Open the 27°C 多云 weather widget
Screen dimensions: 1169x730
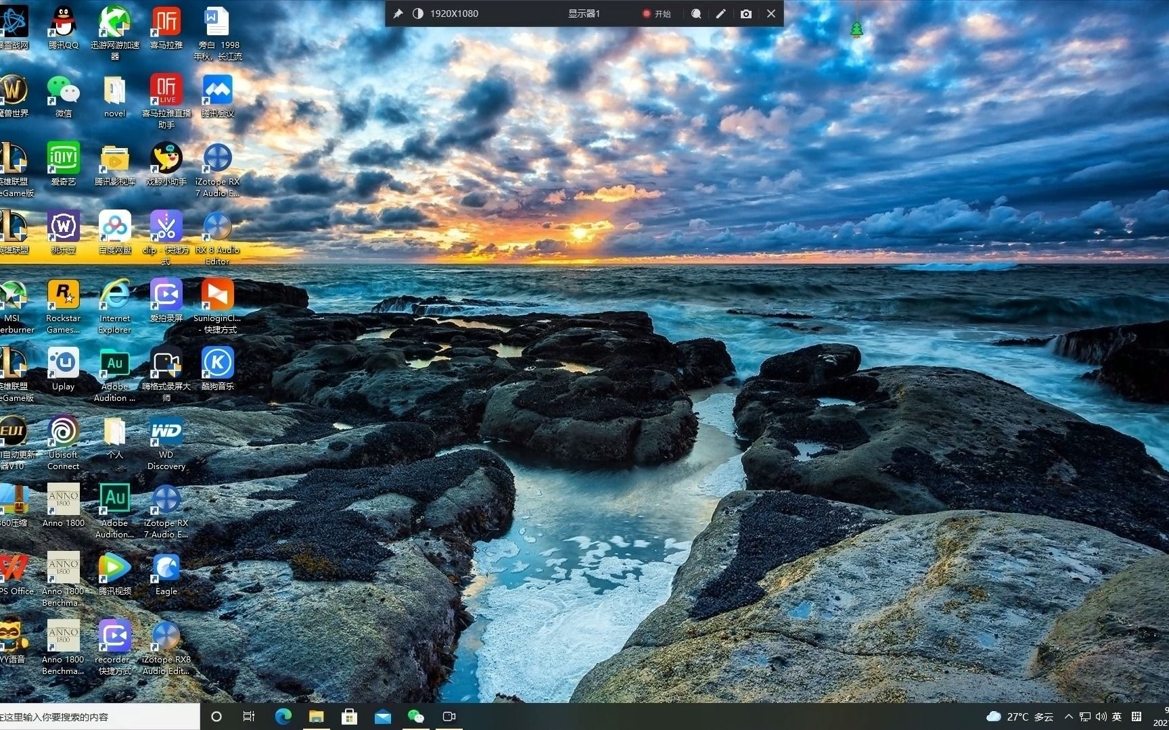click(x=1020, y=716)
